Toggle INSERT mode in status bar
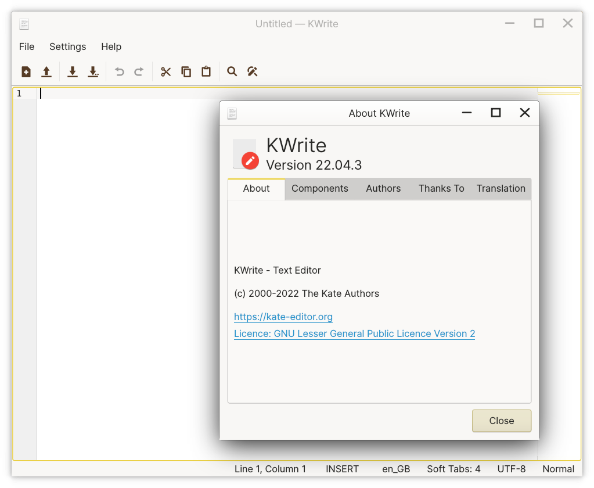Viewport: 594px width, 488px height. point(342,469)
